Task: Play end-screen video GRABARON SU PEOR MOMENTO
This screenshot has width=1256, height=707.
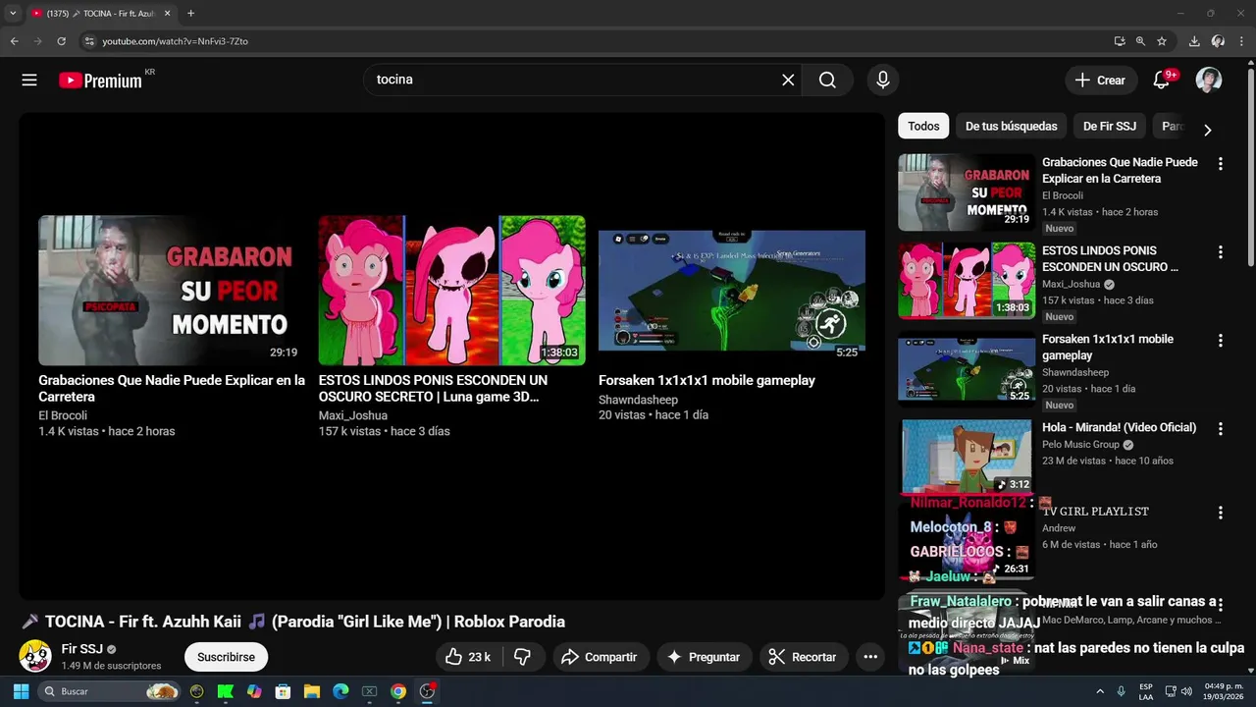Action: [172, 291]
